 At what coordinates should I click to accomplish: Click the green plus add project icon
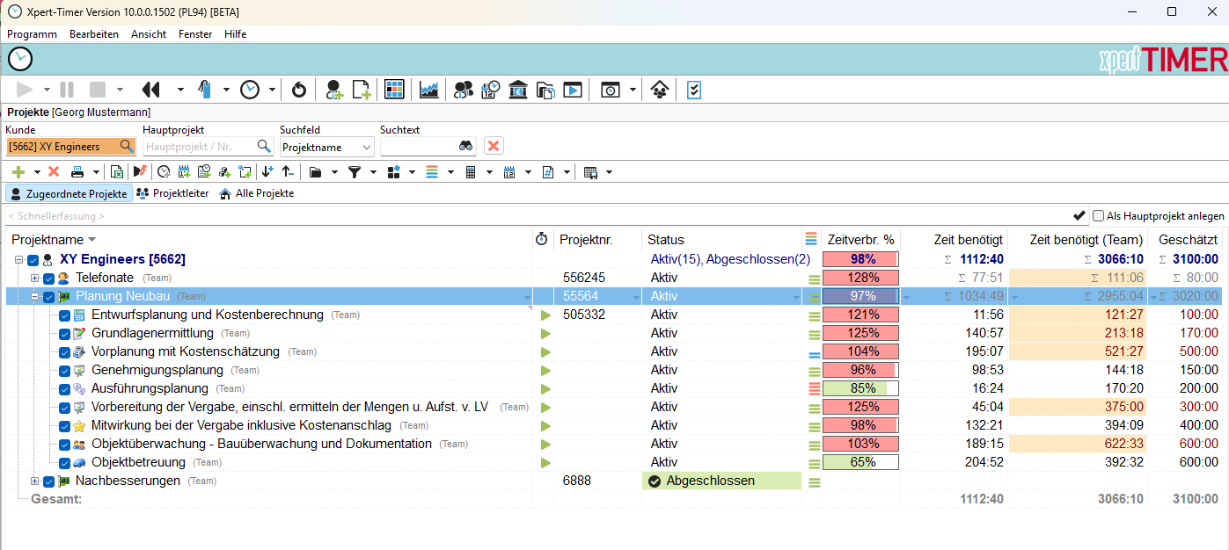point(18,172)
